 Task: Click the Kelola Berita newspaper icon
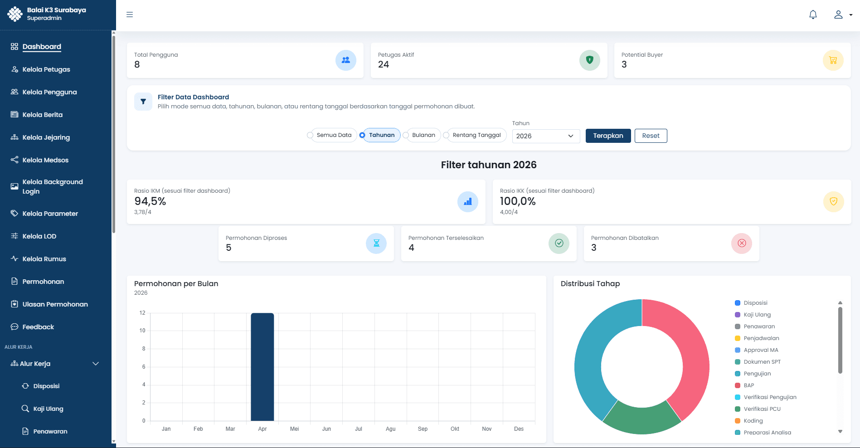15,114
